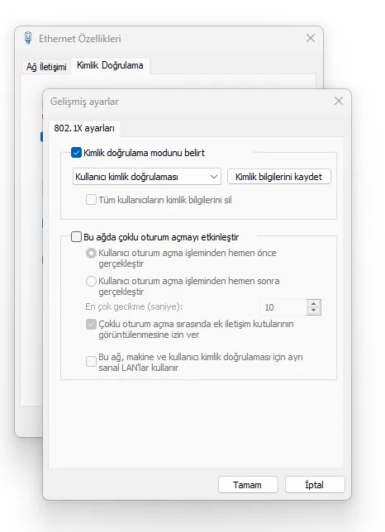Increase En çok gecikme value with up arrow
This screenshot has width=385, height=532.
pyautogui.click(x=314, y=304)
